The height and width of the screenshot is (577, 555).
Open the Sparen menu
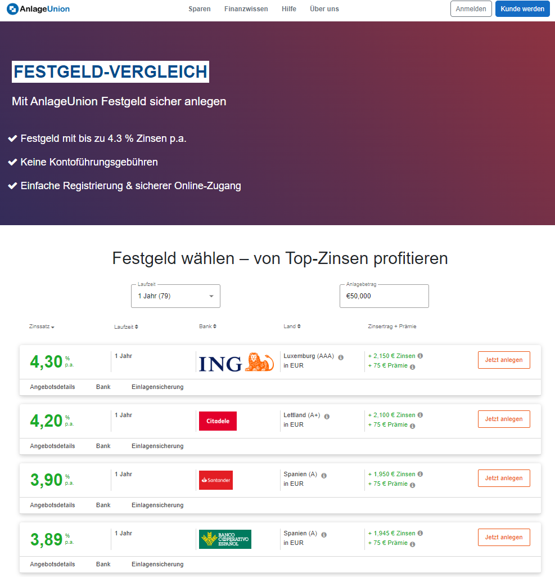click(200, 9)
